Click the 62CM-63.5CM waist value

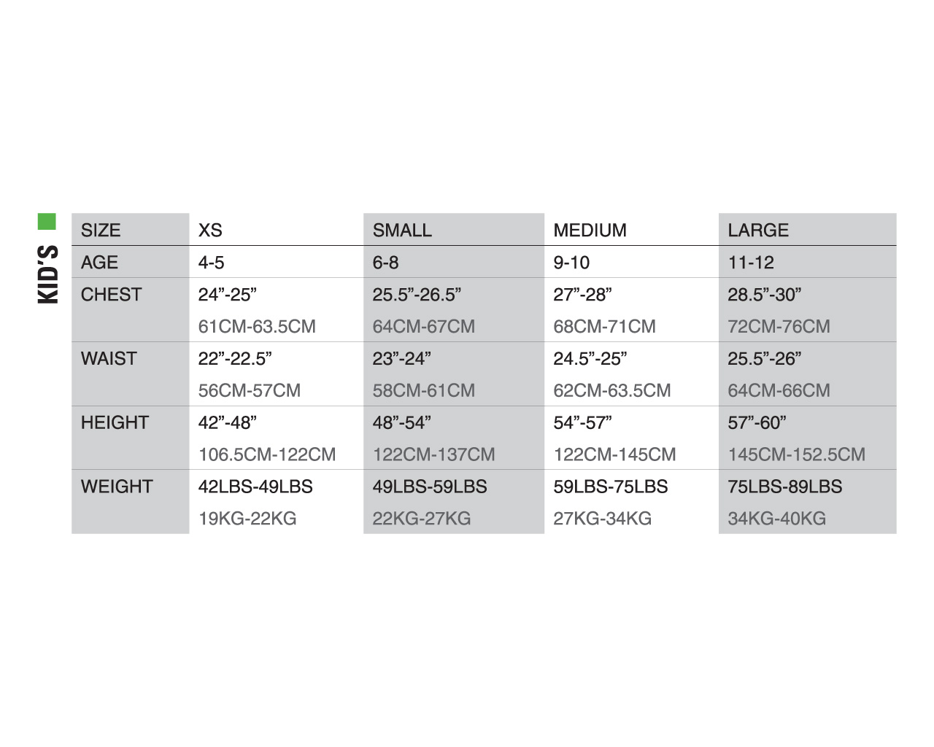pos(611,390)
